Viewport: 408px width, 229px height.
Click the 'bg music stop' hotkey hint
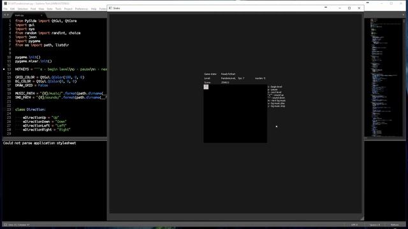point(276,106)
